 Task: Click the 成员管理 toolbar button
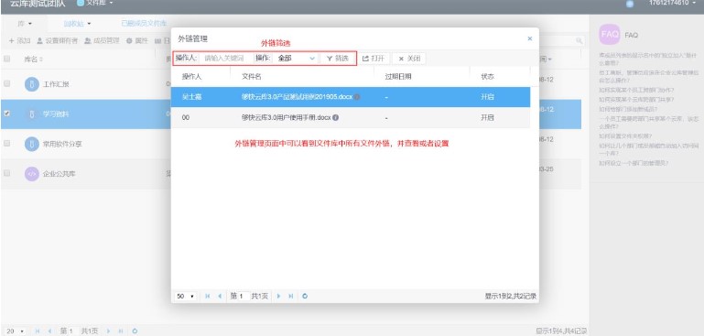coord(102,41)
